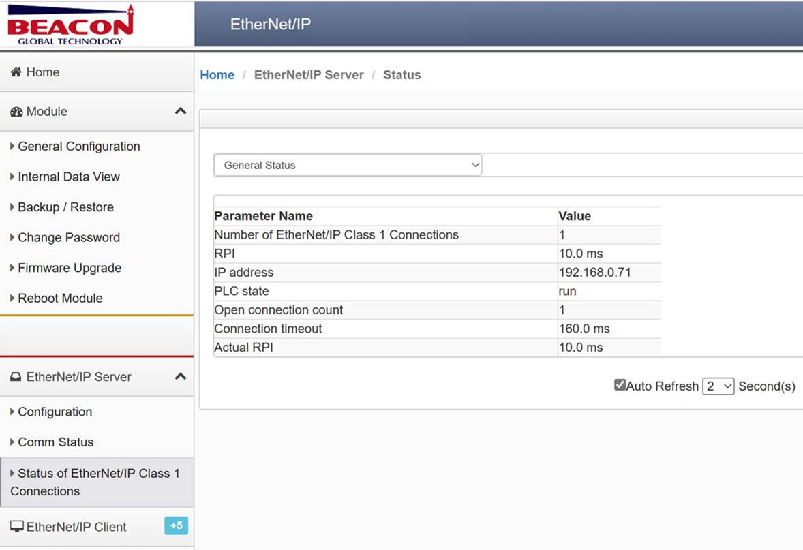
Task: Click the arrow icon beside Reboot Module
Action: pyautogui.click(x=12, y=298)
